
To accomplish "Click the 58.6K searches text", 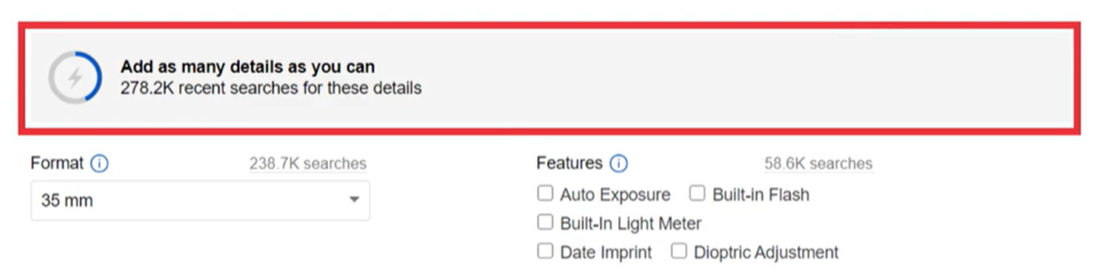I will click(x=818, y=164).
